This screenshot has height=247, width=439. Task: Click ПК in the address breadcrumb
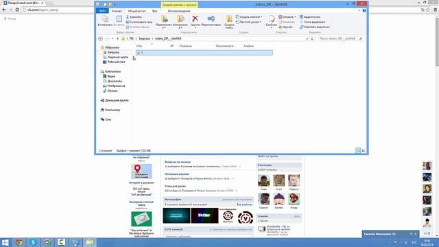coord(131,38)
